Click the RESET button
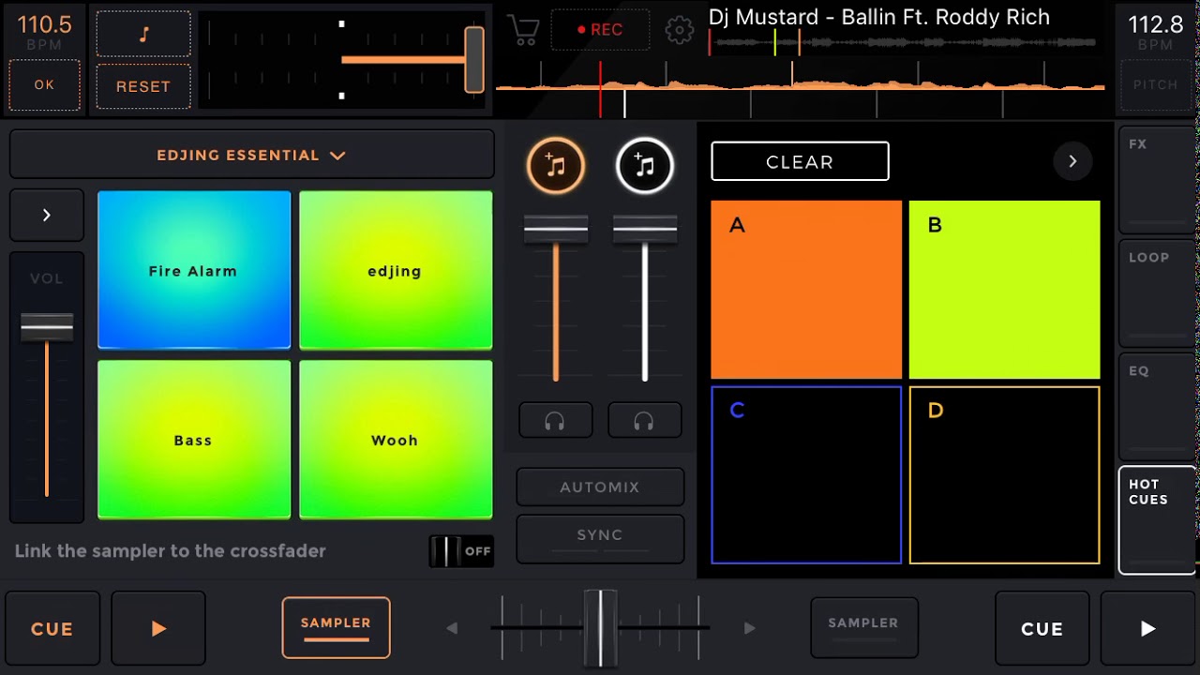Viewport: 1200px width, 675px height. [143, 86]
